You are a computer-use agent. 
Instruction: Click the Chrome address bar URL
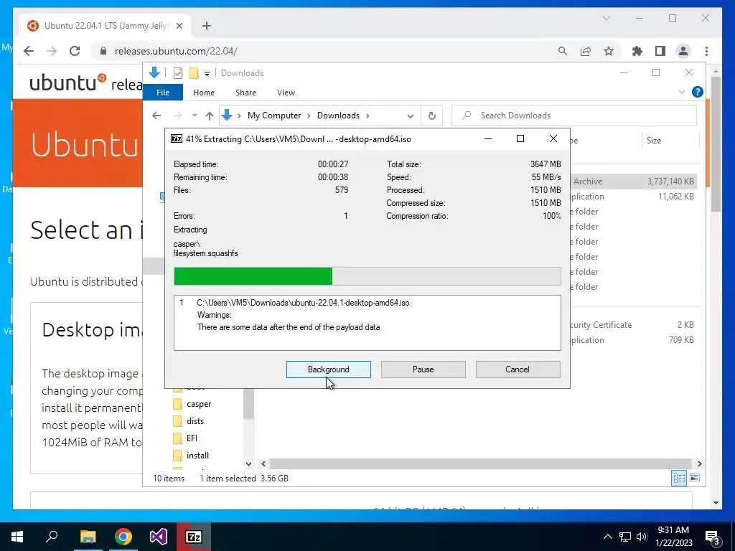(x=176, y=51)
